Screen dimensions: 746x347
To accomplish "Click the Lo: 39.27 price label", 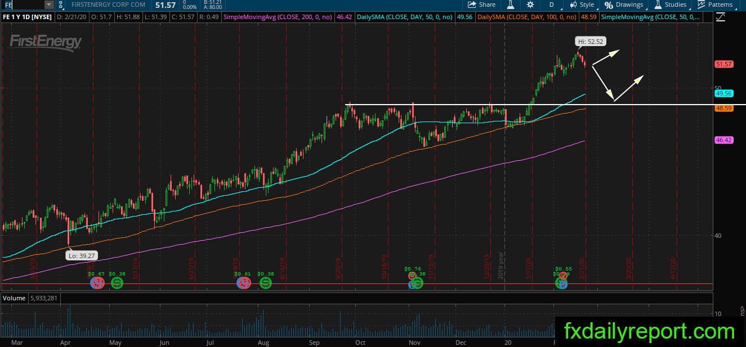I will point(81,255).
